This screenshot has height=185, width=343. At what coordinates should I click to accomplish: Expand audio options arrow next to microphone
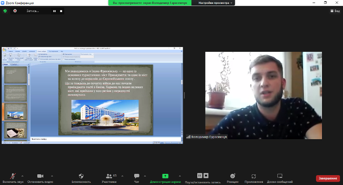[x=22, y=176]
